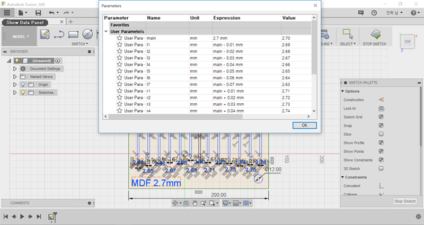Select the Create Sketch tool
424x225 pixels.
(x=45, y=34)
